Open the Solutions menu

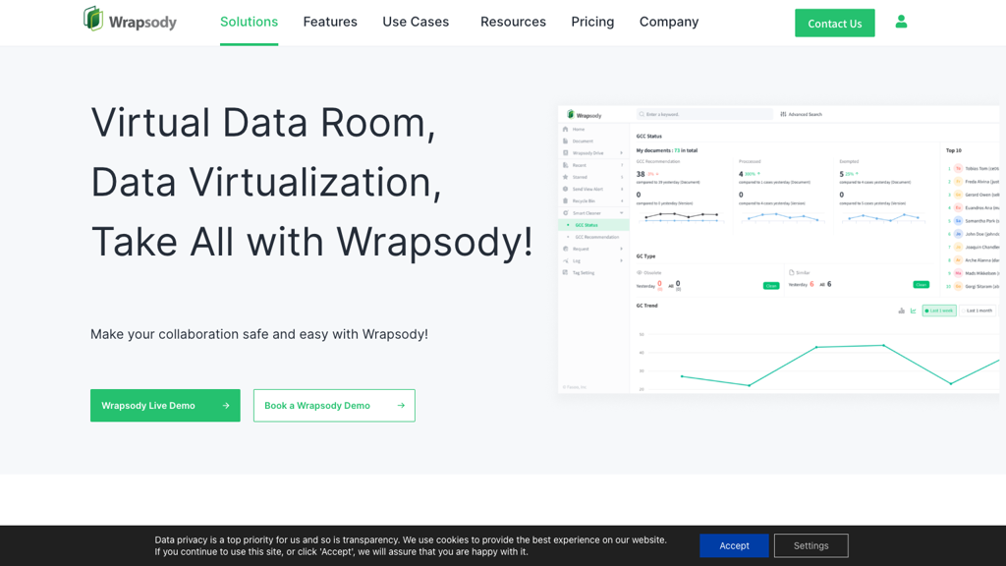pyautogui.click(x=249, y=22)
